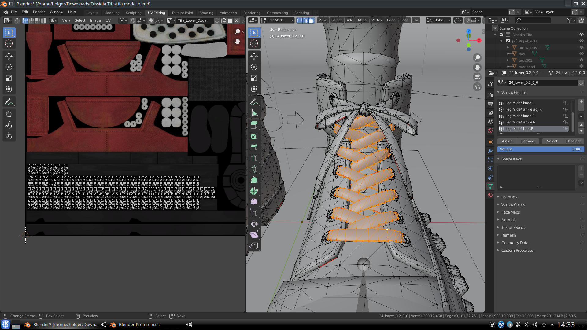587x330 pixels.
Task: Enable face select mode in viewport header
Action: [x=312, y=20]
